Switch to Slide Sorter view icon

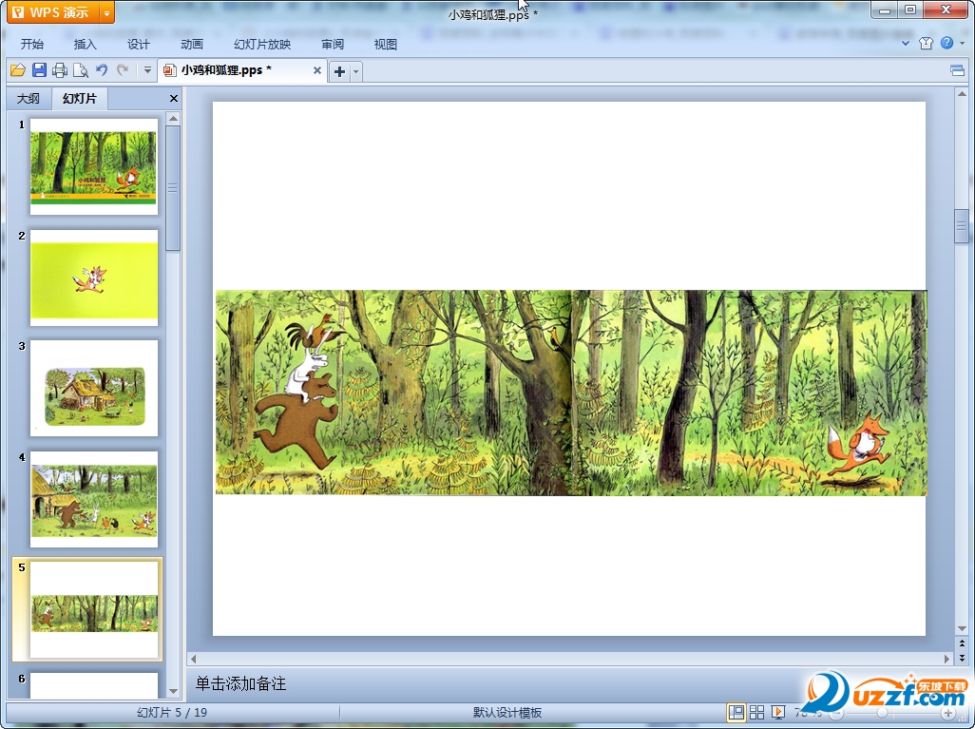point(756,712)
